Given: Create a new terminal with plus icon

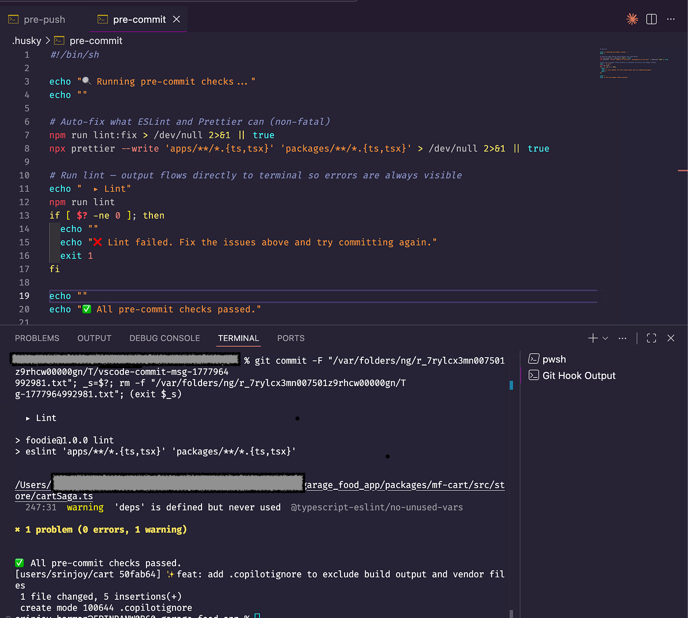Looking at the screenshot, I should pos(593,338).
